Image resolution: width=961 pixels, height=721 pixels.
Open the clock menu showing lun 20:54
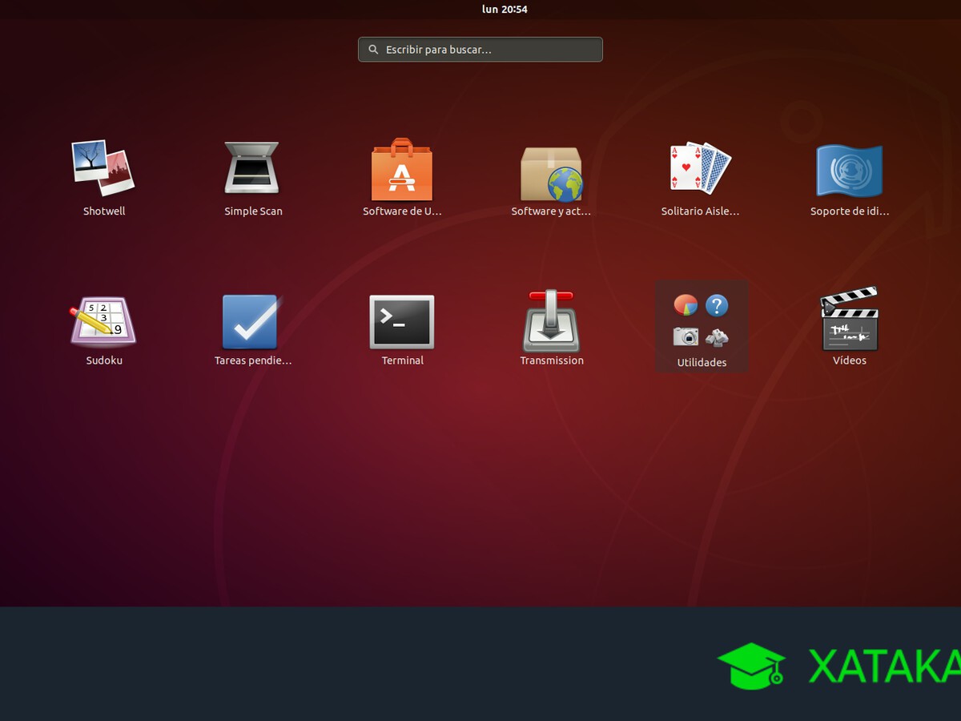click(x=505, y=10)
